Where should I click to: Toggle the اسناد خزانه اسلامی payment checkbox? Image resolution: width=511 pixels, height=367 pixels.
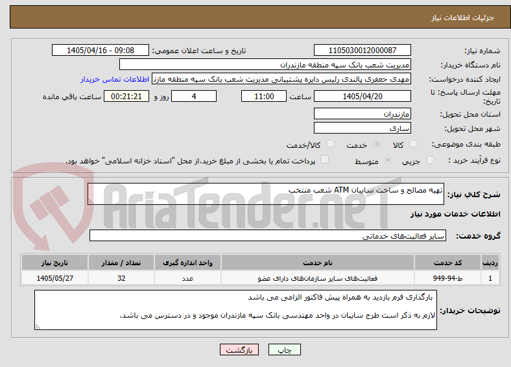coord(324,160)
